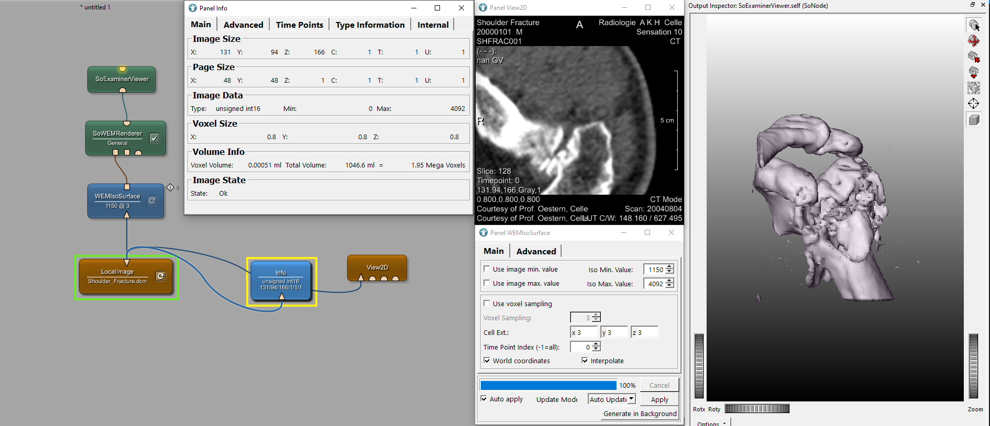The width and height of the screenshot is (990, 426).
Task: Click the set home position icon
Action: (x=974, y=72)
